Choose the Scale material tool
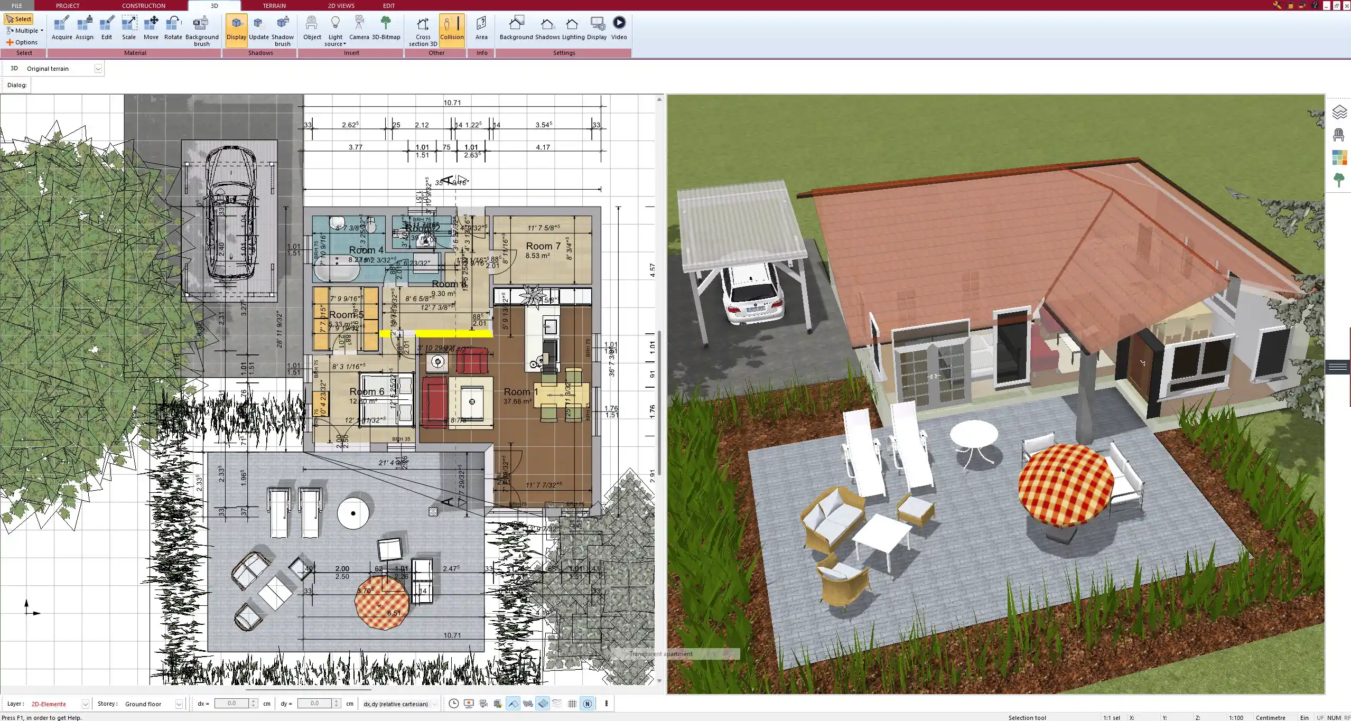Viewport: 1351px width, 721px height. pos(129,28)
